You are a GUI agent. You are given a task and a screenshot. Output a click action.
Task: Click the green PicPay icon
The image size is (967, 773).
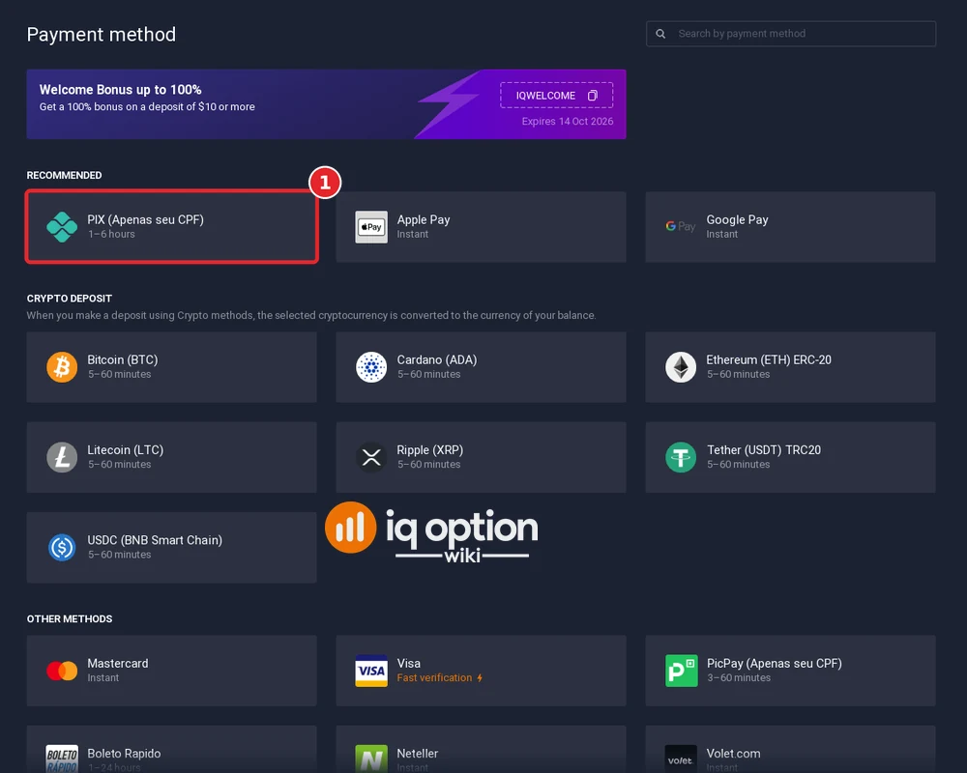681,671
